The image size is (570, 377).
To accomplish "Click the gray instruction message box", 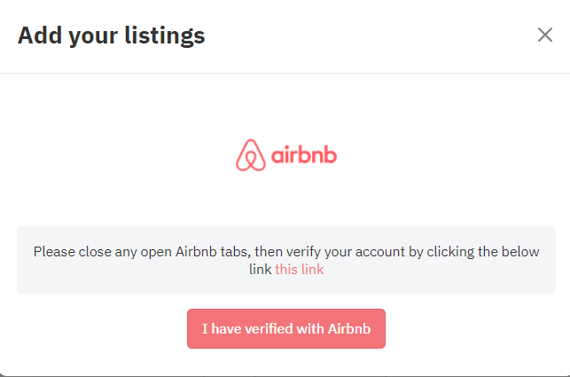I will click(x=286, y=260).
